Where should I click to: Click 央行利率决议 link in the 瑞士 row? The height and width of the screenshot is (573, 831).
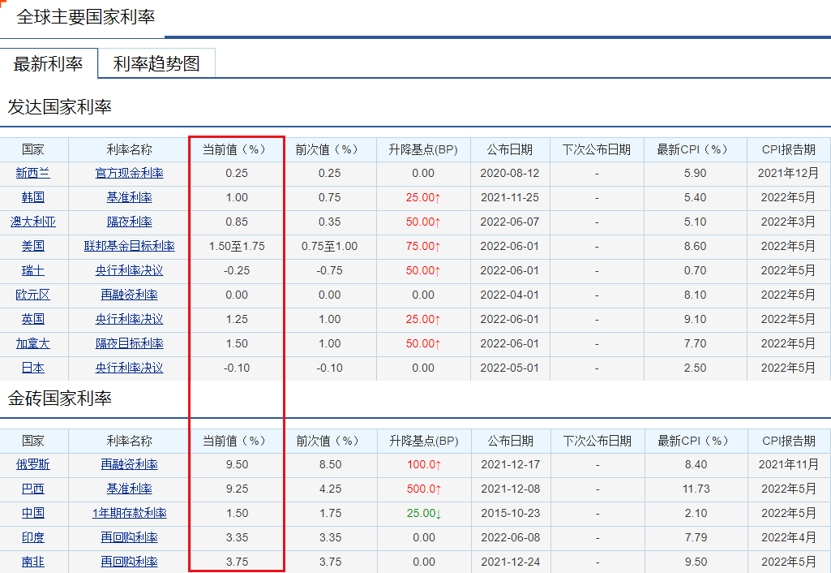[130, 270]
